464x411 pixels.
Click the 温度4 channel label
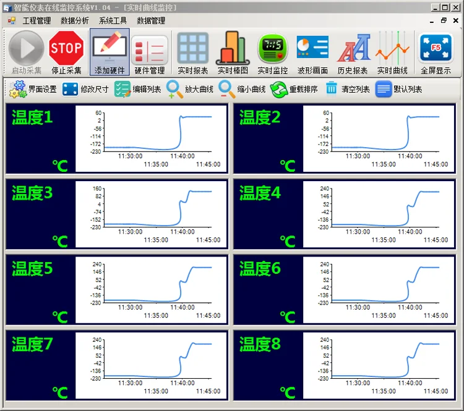coord(260,193)
